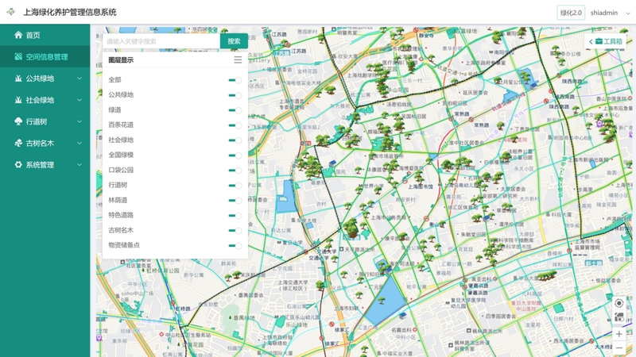
Task: Turn off the 行道树 layer switch
Action: click(x=235, y=186)
